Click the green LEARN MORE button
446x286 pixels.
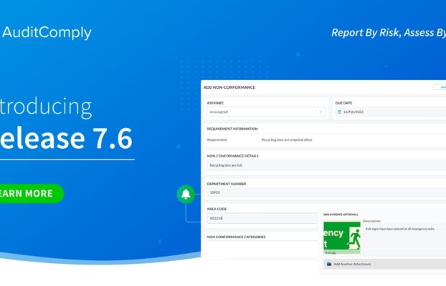pyautogui.click(x=31, y=194)
